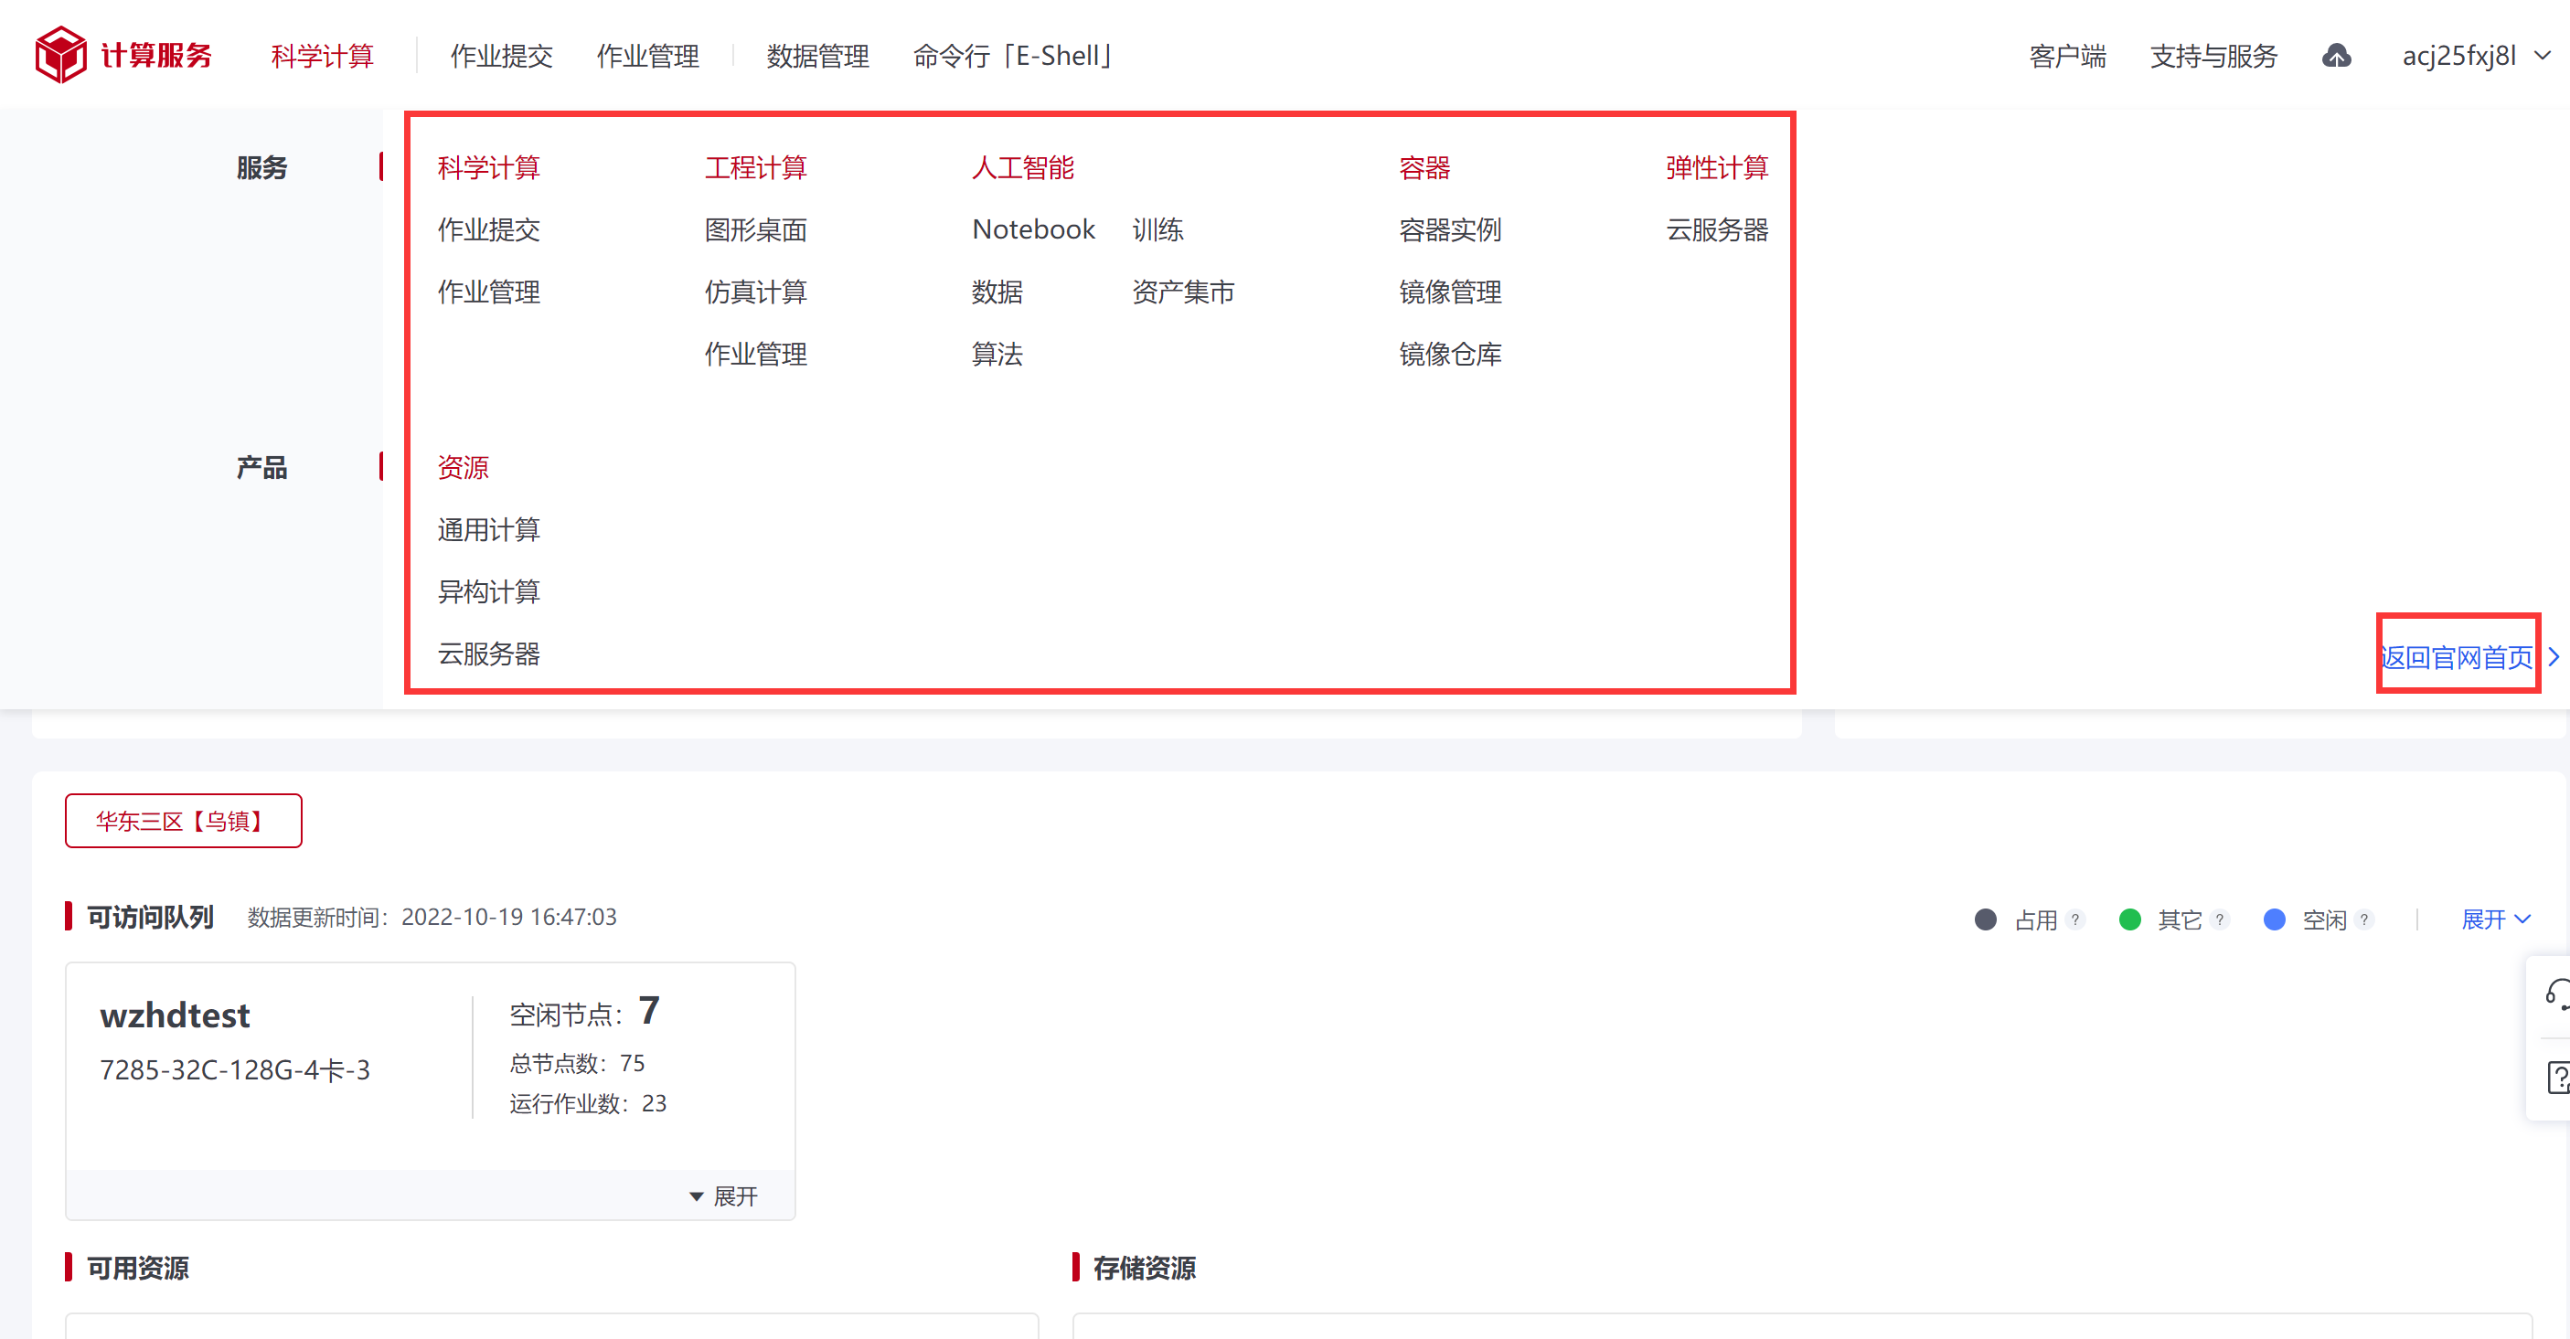
Task: Open 图形桌面 under 工程计算
Action: pyautogui.click(x=756, y=229)
